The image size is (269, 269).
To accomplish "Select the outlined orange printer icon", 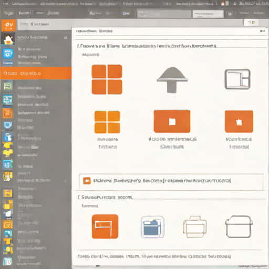I will (194, 226).
